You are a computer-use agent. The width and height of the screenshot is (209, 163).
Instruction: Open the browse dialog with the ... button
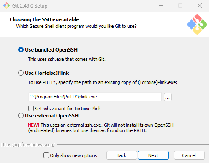tap(168, 97)
